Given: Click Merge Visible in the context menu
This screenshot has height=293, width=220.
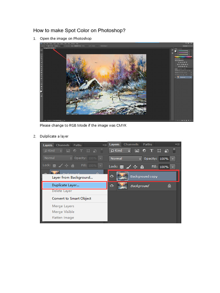Looking at the screenshot, I should click(63, 212).
